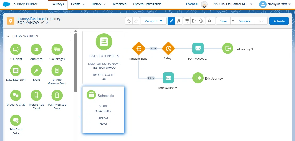This screenshot has height=141, width=295.
Task: Click the Exit on day 1 icon
Action: click(228, 48)
